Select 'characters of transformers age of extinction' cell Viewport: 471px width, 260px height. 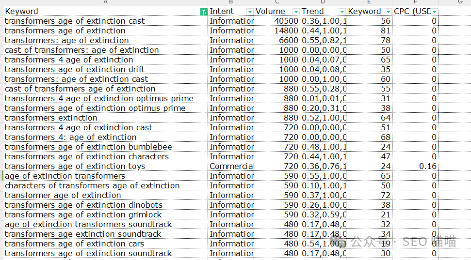[106, 185]
